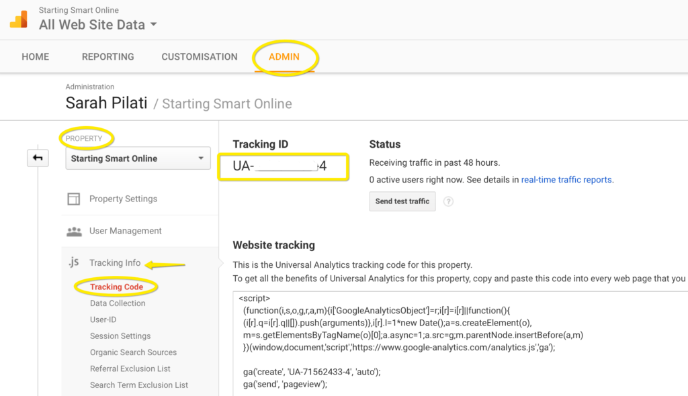Click the Website tracking heading
Viewport: 688px width, 396px height.
(274, 245)
